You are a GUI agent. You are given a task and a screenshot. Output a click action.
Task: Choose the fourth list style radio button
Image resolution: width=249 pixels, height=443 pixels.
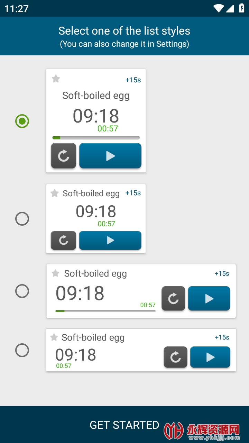(22, 350)
